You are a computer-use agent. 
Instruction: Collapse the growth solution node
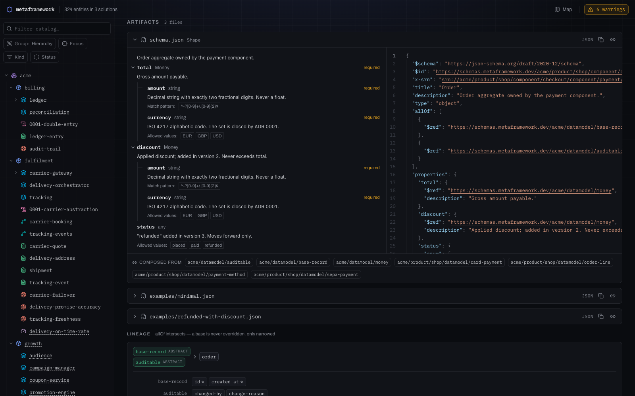pyautogui.click(x=11, y=344)
